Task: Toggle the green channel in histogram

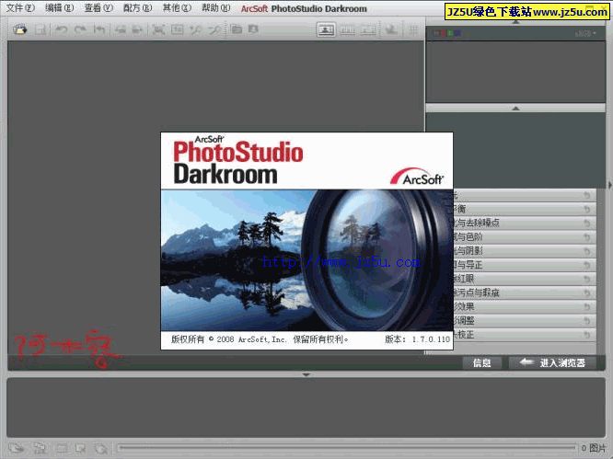Action: tap(450, 34)
